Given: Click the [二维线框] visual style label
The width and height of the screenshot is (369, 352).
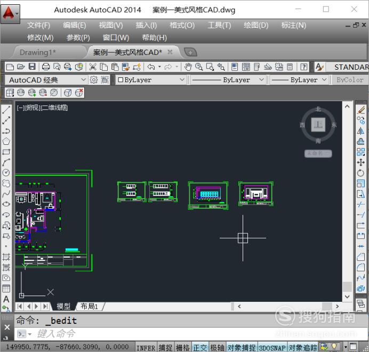Looking at the screenshot, I should pyautogui.click(x=54, y=108).
